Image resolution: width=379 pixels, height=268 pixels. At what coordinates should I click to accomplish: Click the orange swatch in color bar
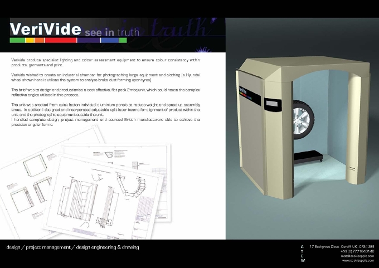40,40
